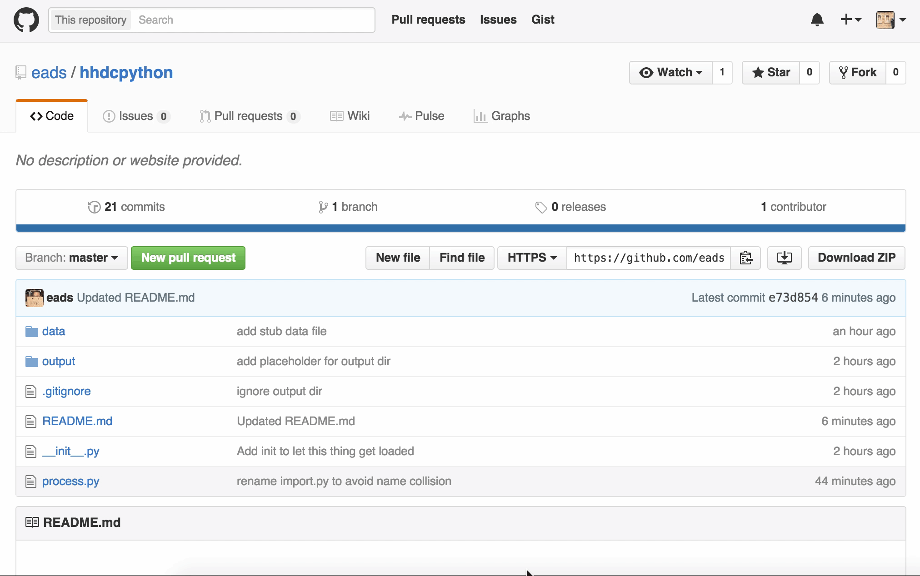Open the process.py file link
This screenshot has height=576, width=920.
pos(70,482)
